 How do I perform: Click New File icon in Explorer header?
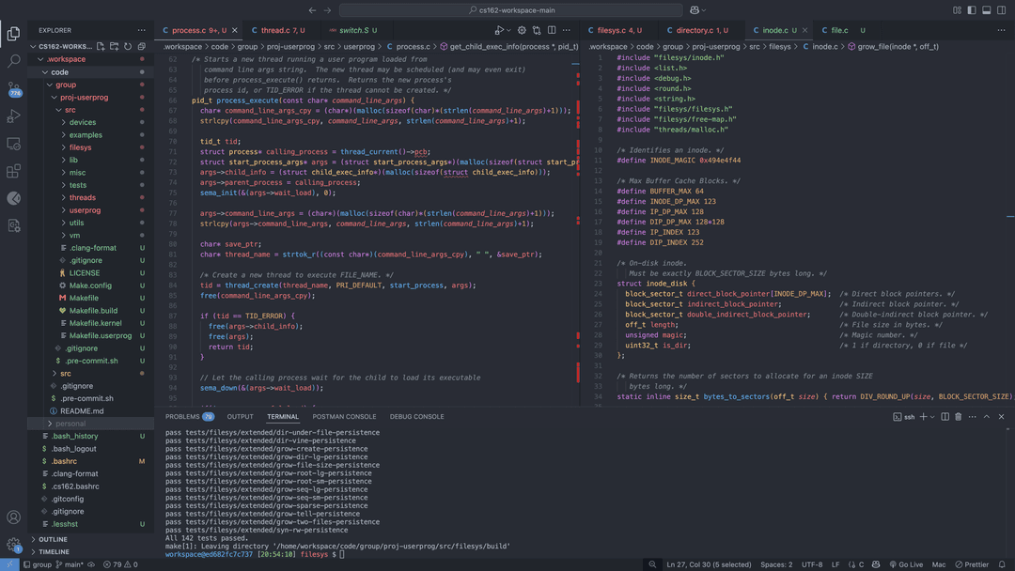(x=101, y=46)
